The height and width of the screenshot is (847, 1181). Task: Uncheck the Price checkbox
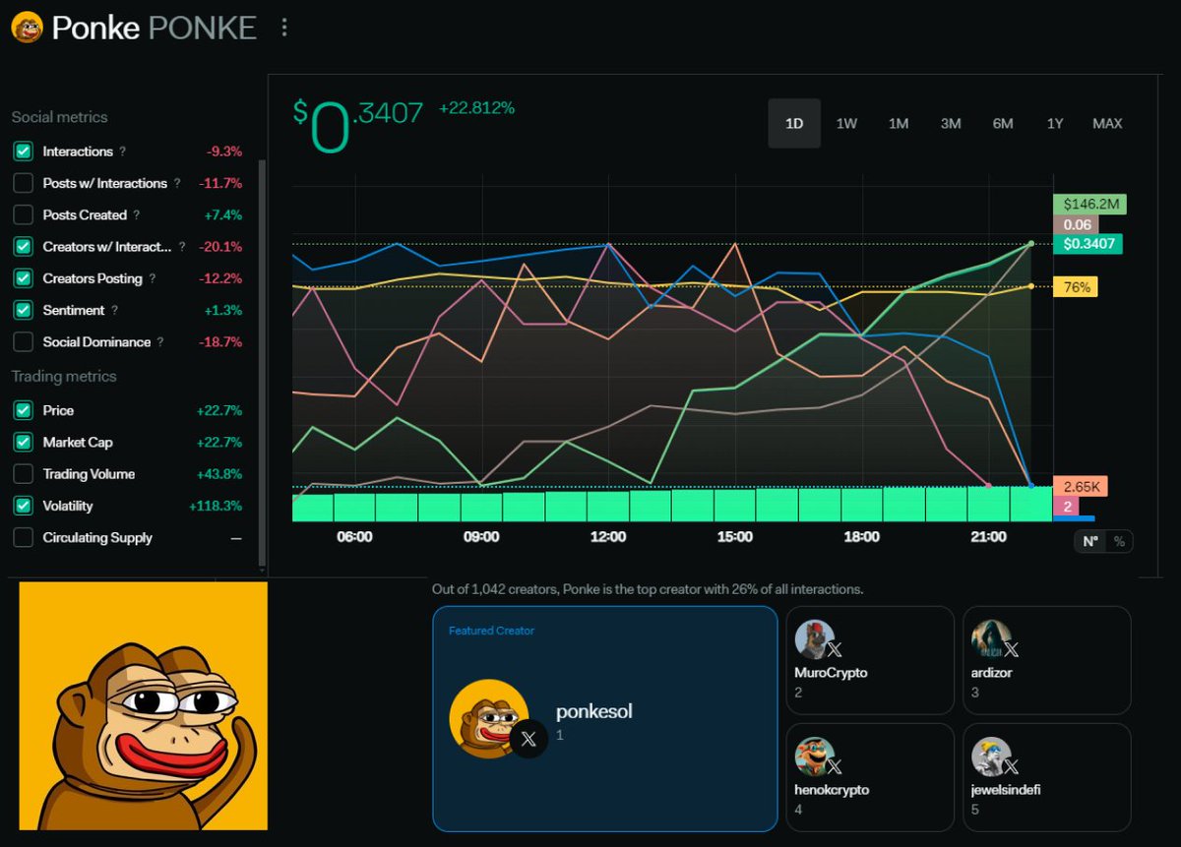pyautogui.click(x=23, y=410)
